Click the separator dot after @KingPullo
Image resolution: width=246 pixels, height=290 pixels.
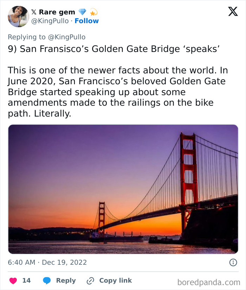point(72,21)
